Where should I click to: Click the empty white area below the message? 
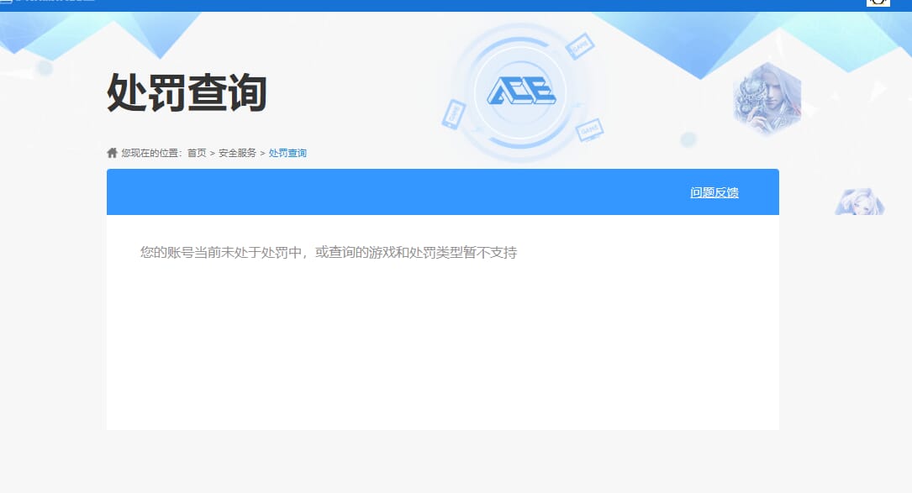(442, 353)
